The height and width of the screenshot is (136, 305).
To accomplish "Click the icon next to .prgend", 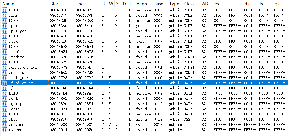I will click(x=4, y=125).
